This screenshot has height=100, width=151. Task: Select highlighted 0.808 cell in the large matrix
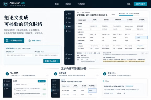[142, 37]
